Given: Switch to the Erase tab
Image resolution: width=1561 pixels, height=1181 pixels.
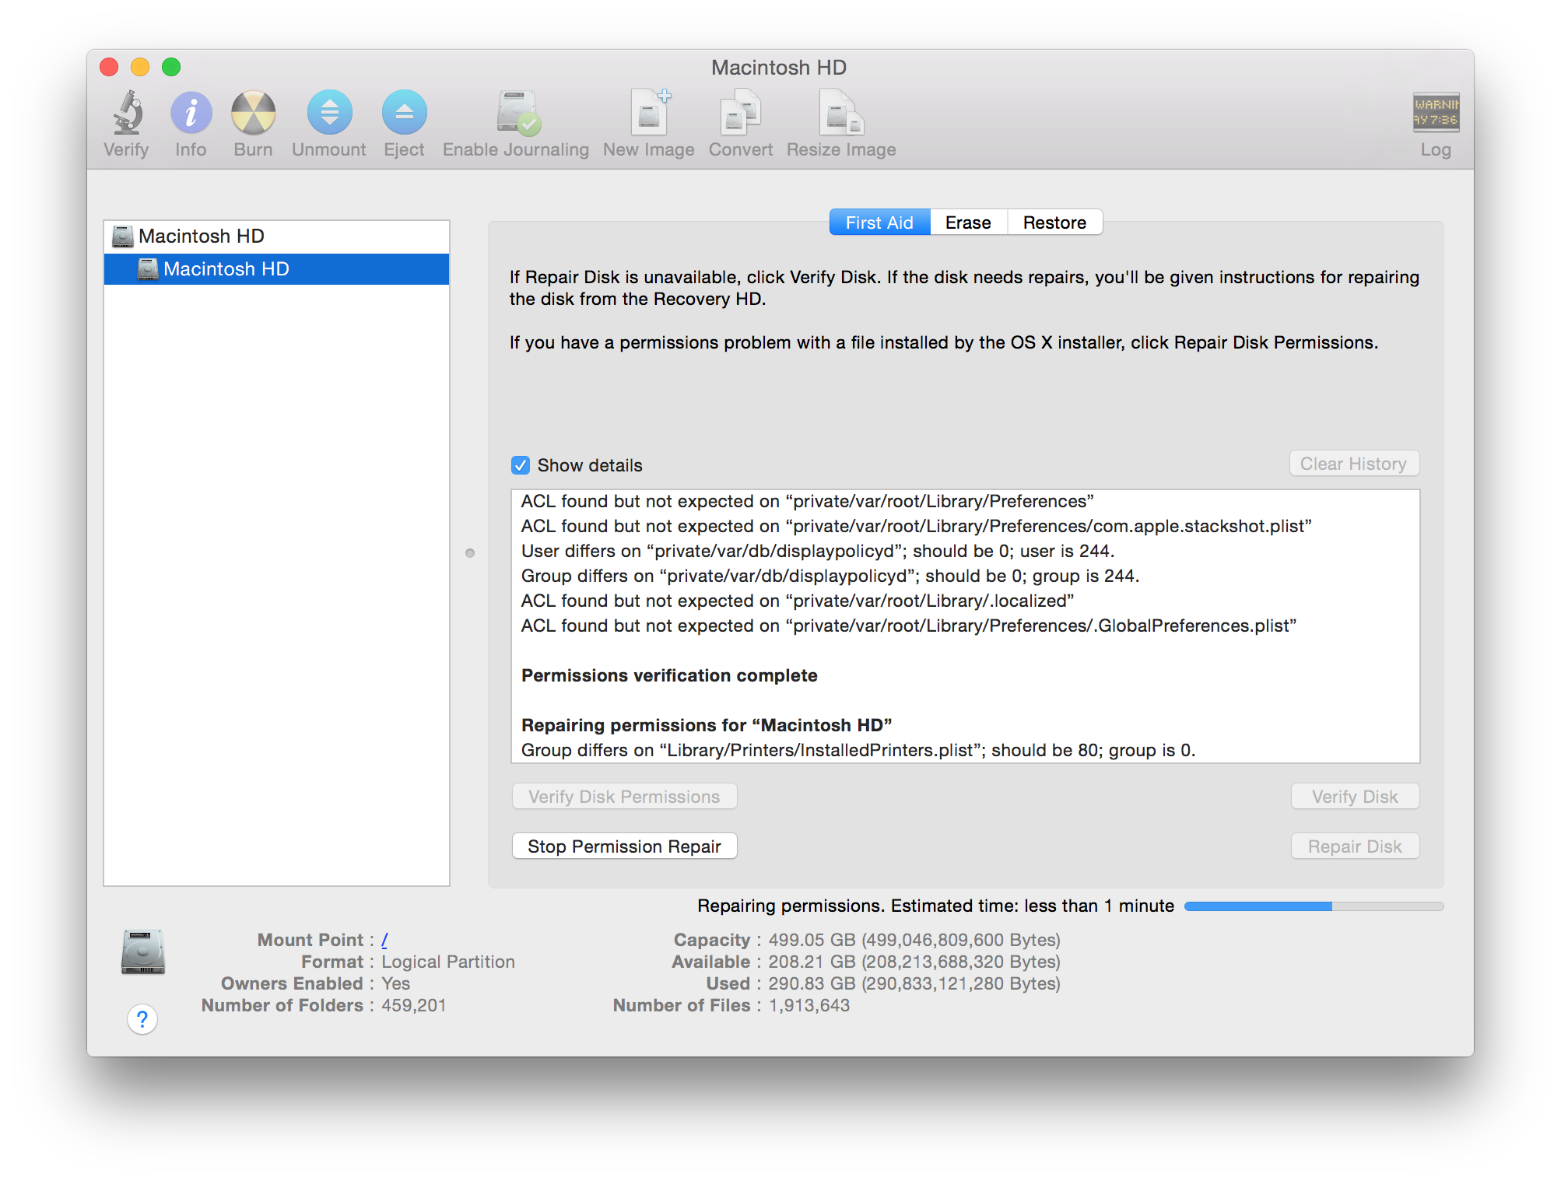Looking at the screenshot, I should [x=968, y=223].
